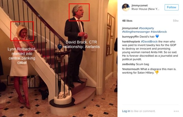Screen dimensions: 183x117
Task: Click the main staircase photo
Action: pos(59,58)
